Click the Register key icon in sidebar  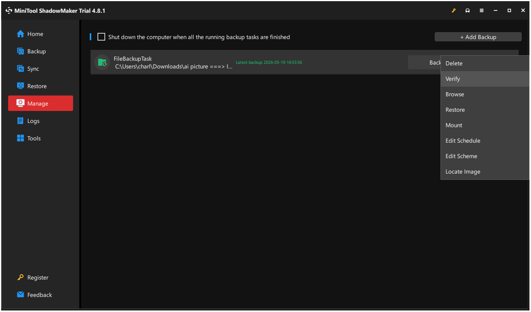(x=20, y=278)
